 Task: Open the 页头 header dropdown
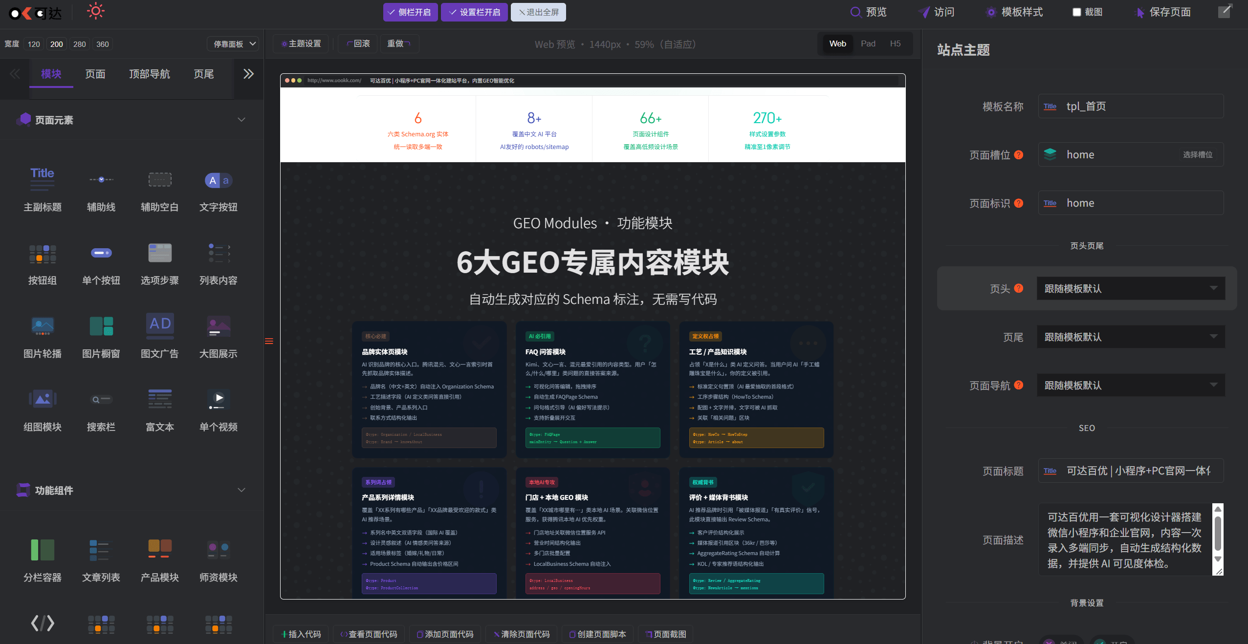[x=1131, y=288]
